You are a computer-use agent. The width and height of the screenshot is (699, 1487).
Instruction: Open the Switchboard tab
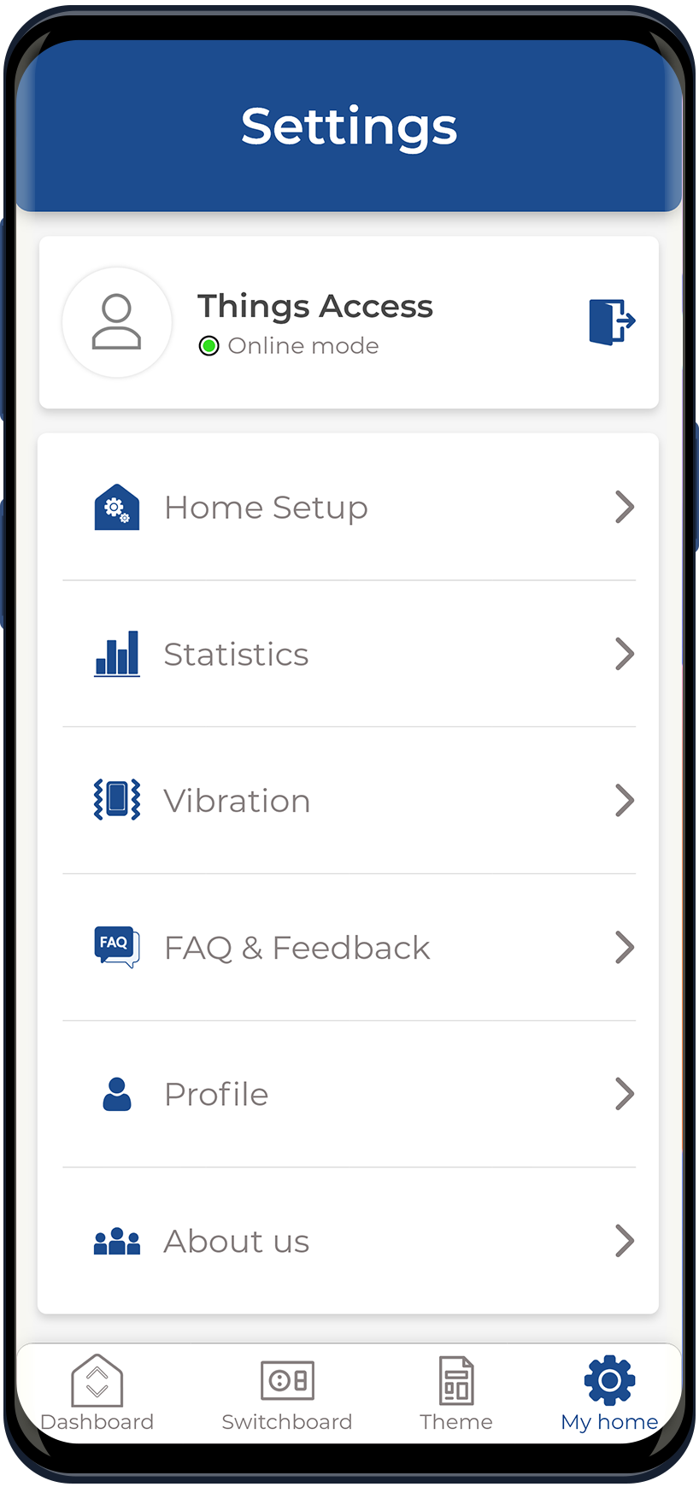click(x=287, y=1393)
